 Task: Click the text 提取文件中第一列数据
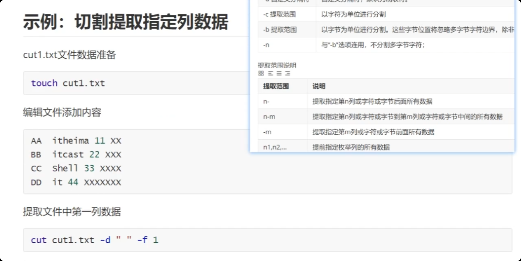[72, 212]
